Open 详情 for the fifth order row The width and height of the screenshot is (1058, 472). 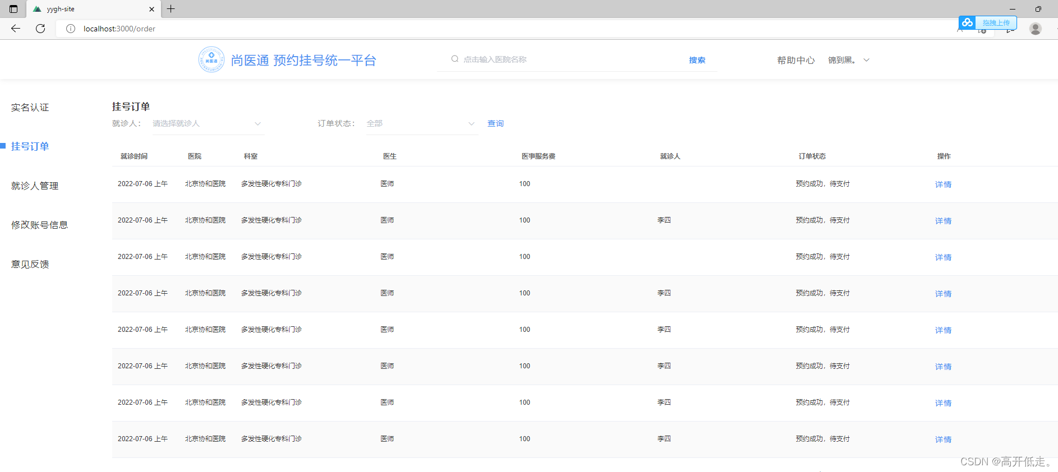tap(943, 330)
